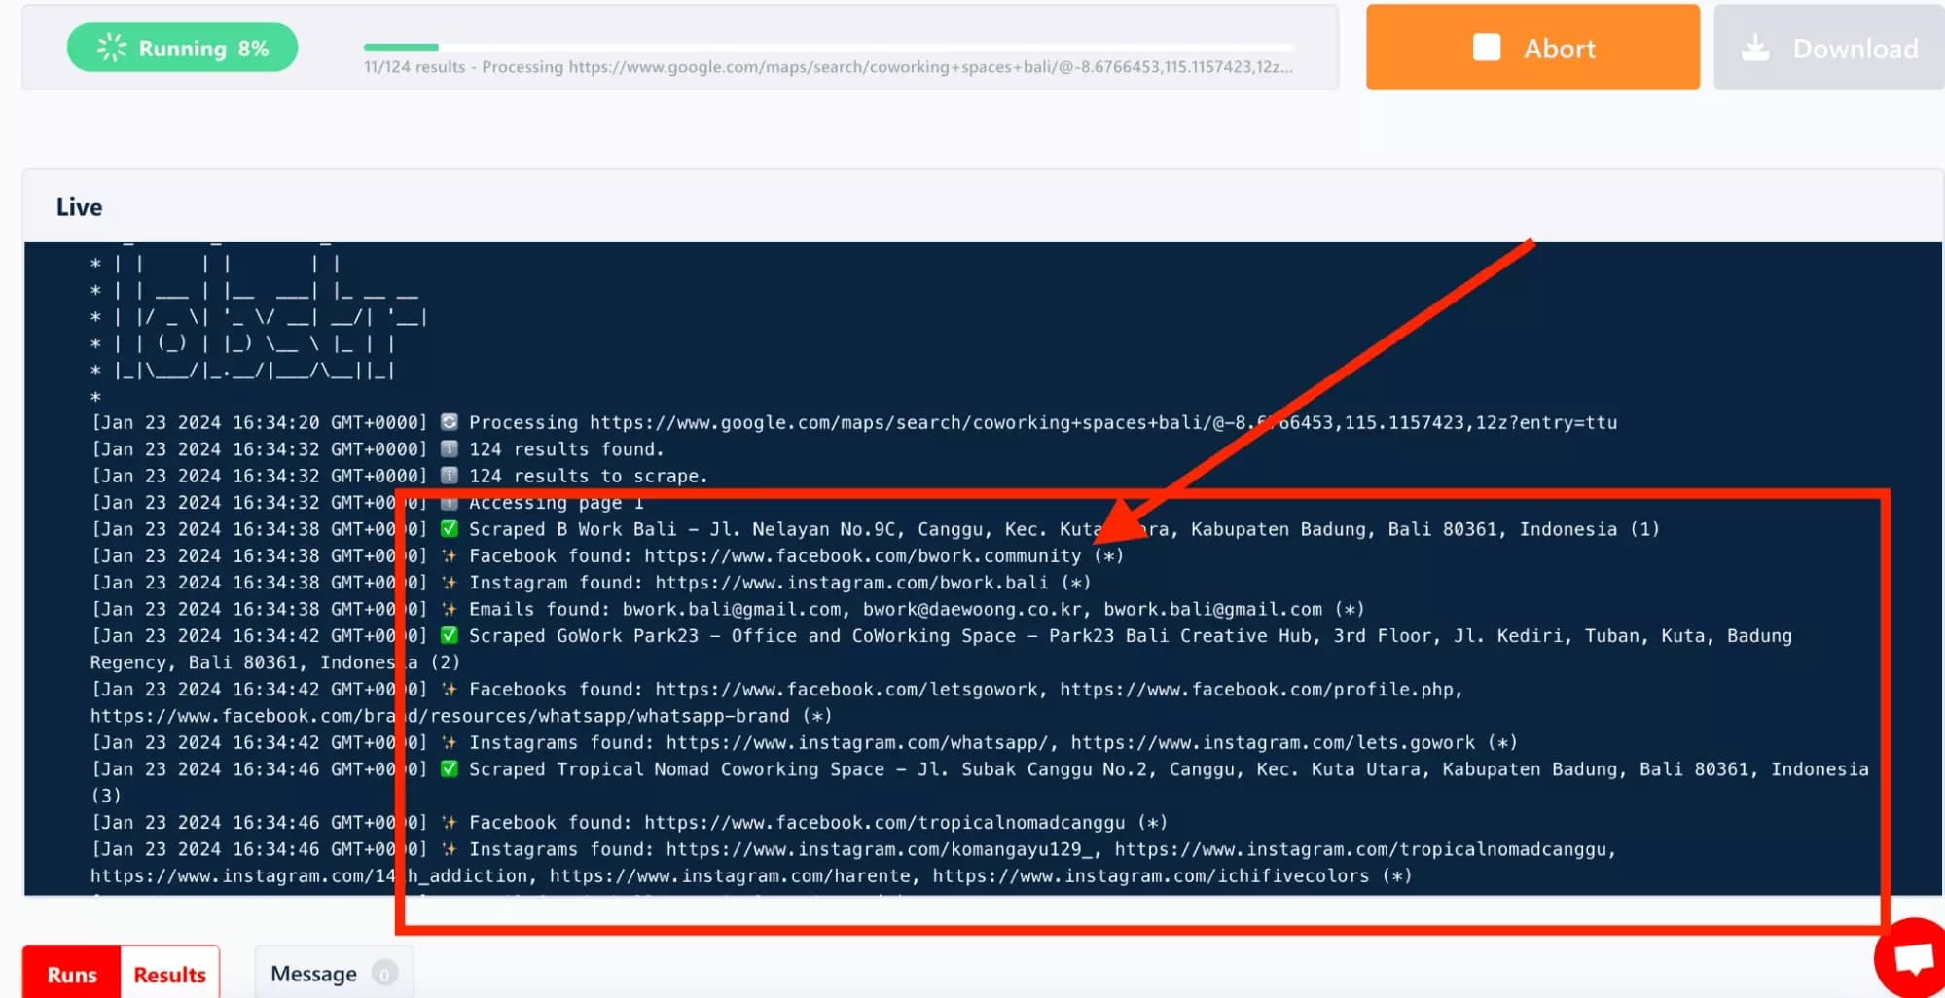The width and height of the screenshot is (1945, 998).
Task: Open the chat widget bubble in bottom corner
Action: pos(1909,957)
